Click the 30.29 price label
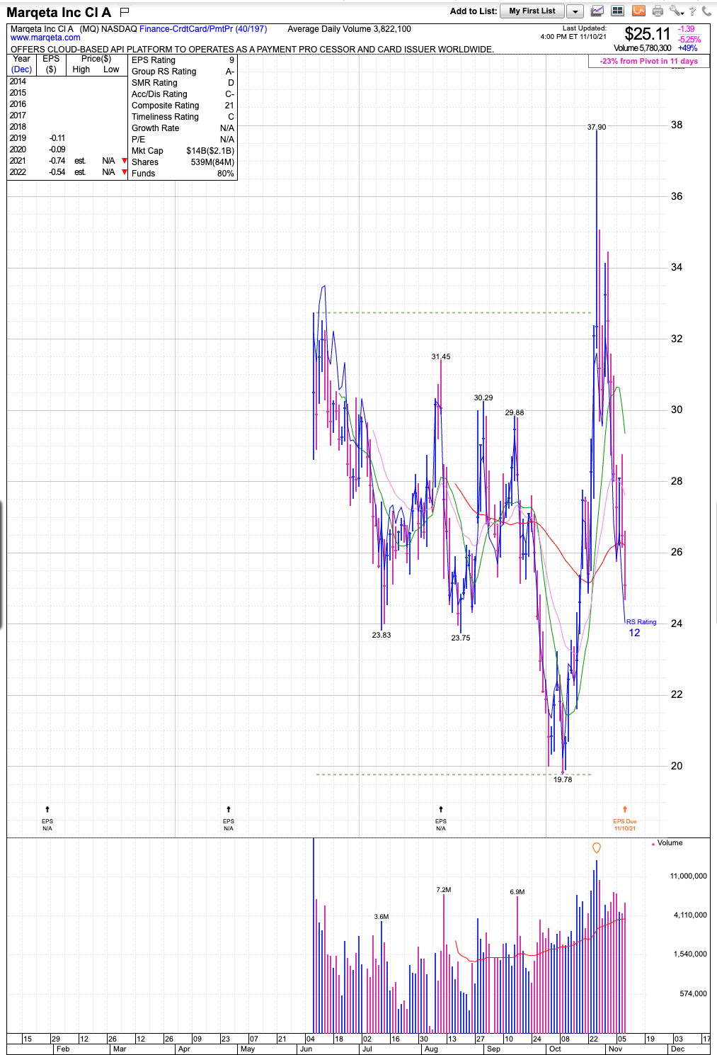Image resolution: width=717 pixels, height=1055 pixels. 483,397
